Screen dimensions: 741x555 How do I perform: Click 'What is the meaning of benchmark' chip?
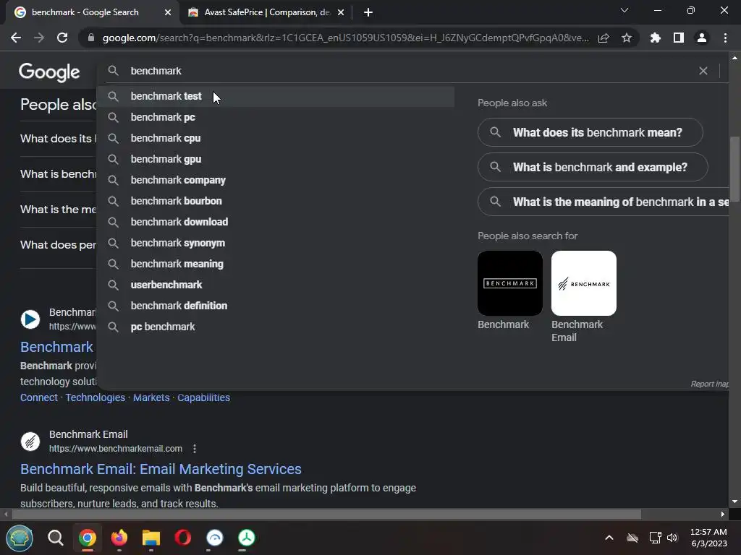pos(604,202)
